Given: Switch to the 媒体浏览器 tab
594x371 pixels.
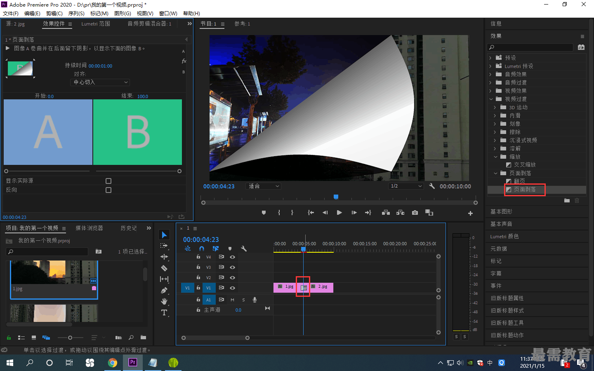Looking at the screenshot, I should point(89,228).
